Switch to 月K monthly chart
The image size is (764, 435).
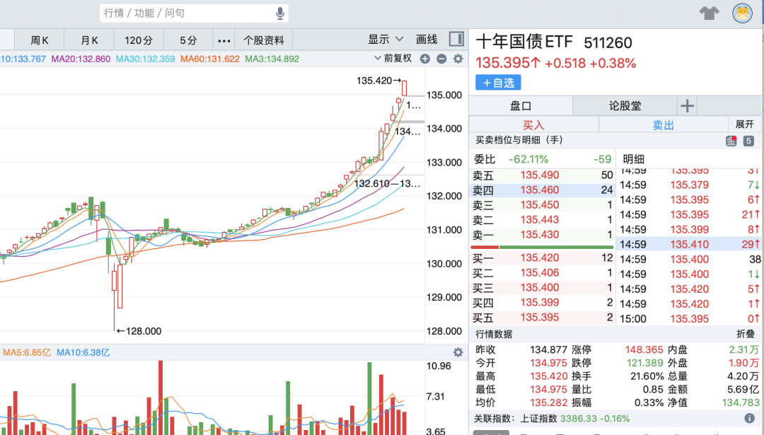89,40
